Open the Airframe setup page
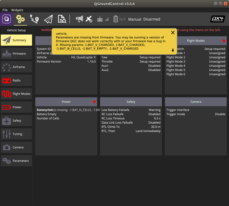The height and width of the screenshot is (206, 229). tap(17, 67)
